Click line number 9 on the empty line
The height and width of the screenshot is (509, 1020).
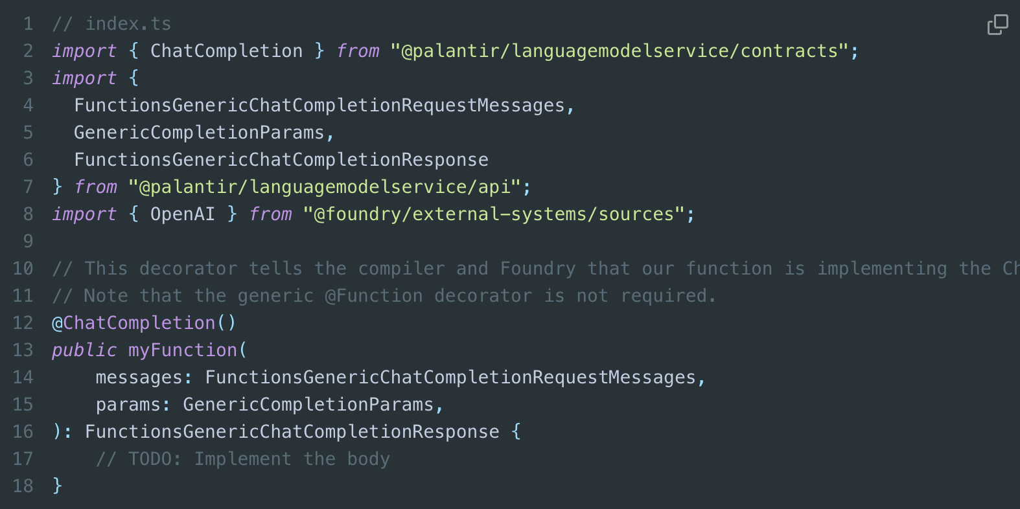(x=28, y=242)
